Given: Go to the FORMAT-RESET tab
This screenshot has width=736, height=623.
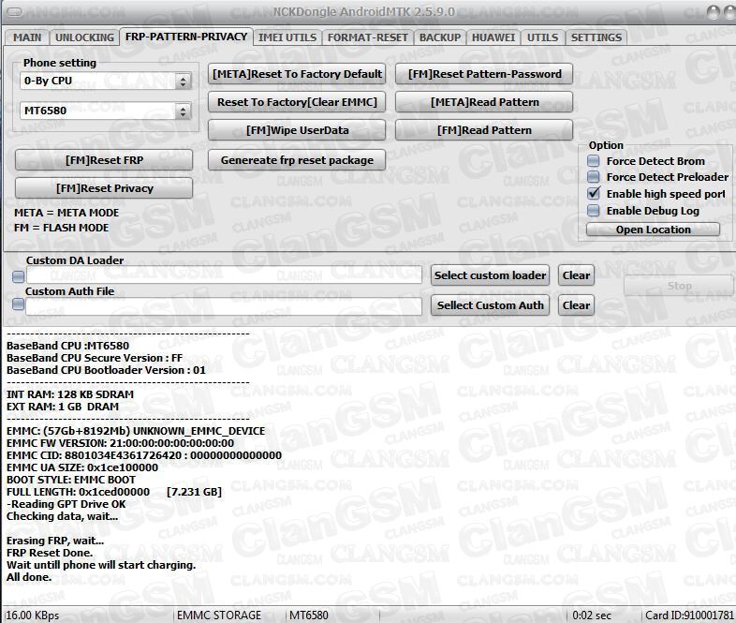Looking at the screenshot, I should (x=367, y=37).
